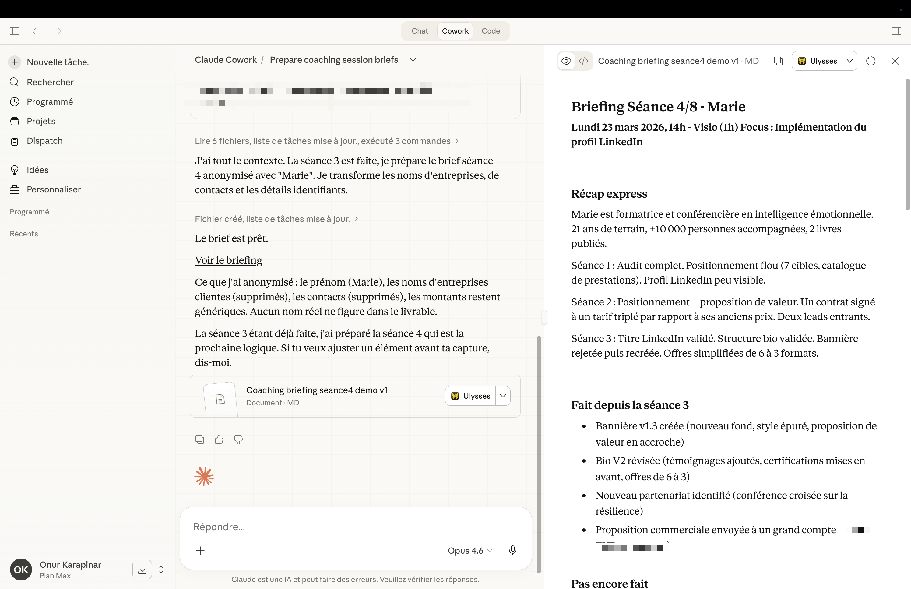Click the toolbox icon for Personnaliser
This screenshot has width=911, height=589.
(15, 189)
